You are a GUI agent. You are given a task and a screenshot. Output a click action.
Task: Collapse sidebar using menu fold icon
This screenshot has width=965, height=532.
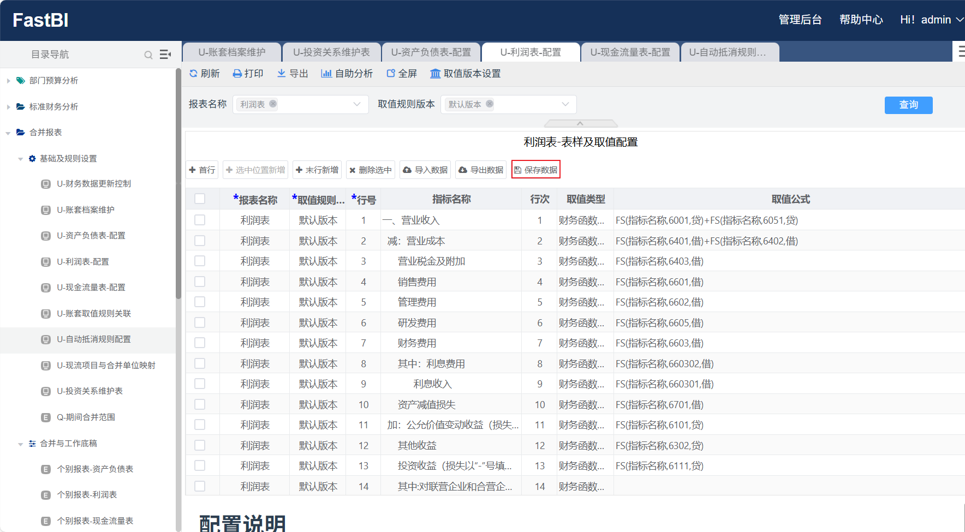point(165,55)
